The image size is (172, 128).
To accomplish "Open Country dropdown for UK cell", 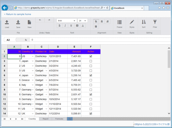I will point(33,114).
